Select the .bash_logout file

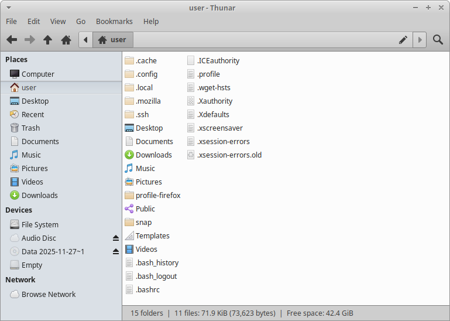(151, 276)
